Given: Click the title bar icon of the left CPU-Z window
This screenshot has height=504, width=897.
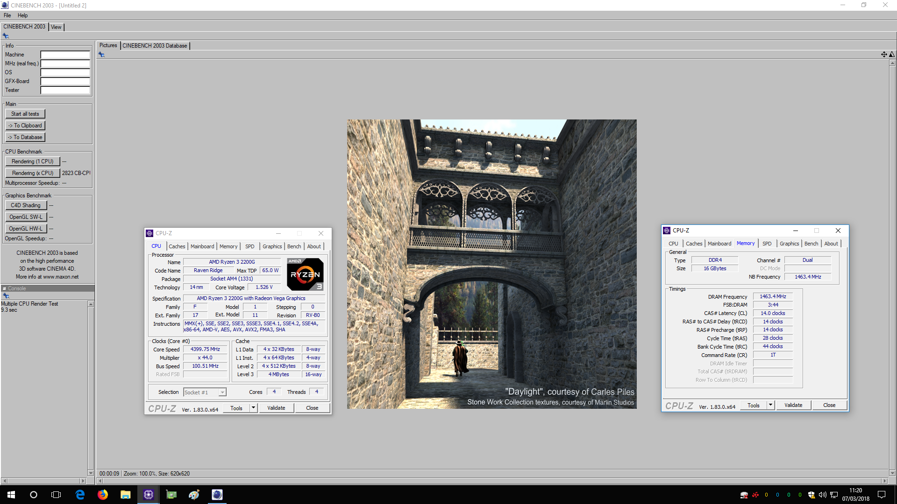Looking at the screenshot, I should (149, 233).
